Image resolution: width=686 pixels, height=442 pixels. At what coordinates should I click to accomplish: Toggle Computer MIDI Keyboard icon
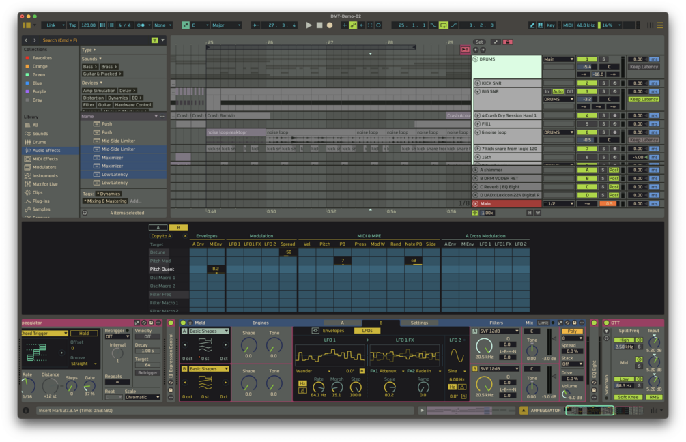click(x=541, y=25)
